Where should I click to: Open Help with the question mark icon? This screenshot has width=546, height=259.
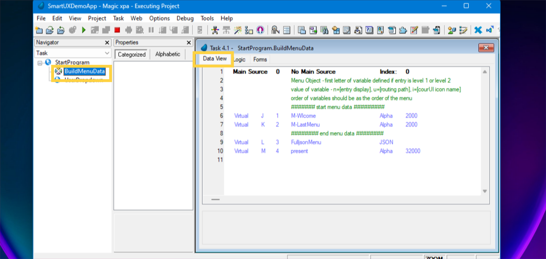[x=369, y=30]
